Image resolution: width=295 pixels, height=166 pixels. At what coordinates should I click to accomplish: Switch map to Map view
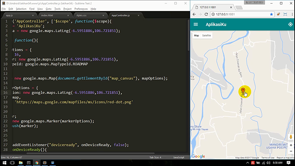(196, 35)
